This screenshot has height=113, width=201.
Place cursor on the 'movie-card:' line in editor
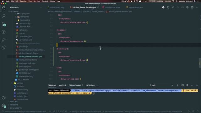point(62,49)
